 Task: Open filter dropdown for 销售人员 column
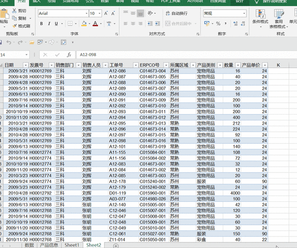(105, 65)
